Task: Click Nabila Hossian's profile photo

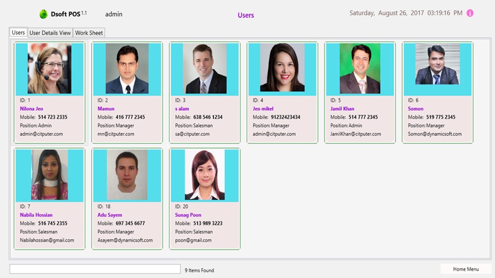Action: tap(49, 175)
